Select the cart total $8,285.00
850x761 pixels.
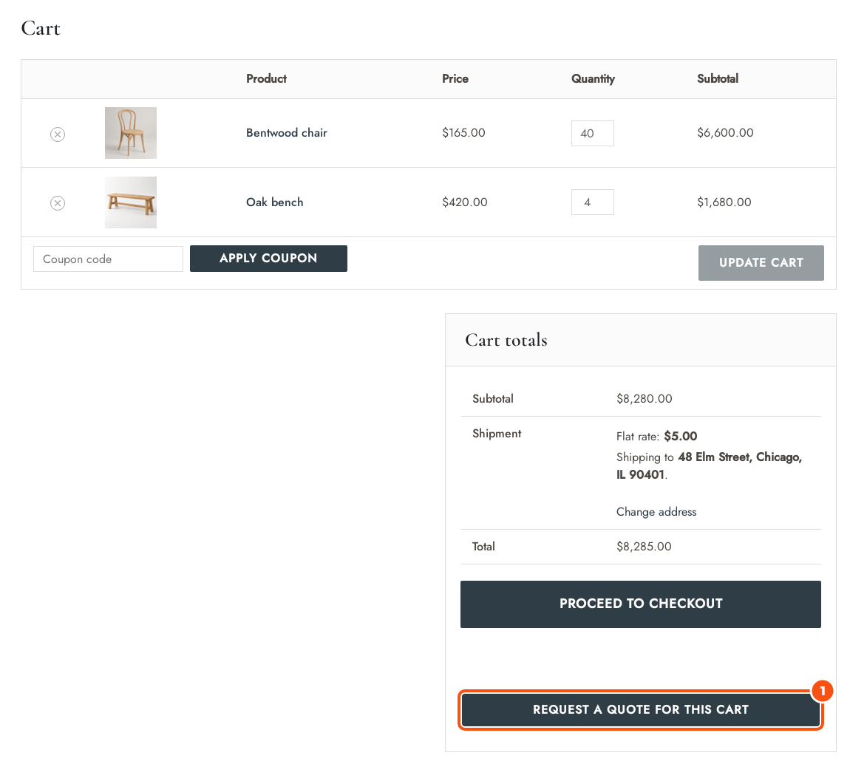(x=644, y=546)
